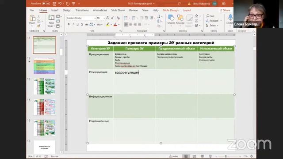Viewport: 283px width, 159px height.
Task: Toggle Underline formatting
Action: [x=78, y=24]
